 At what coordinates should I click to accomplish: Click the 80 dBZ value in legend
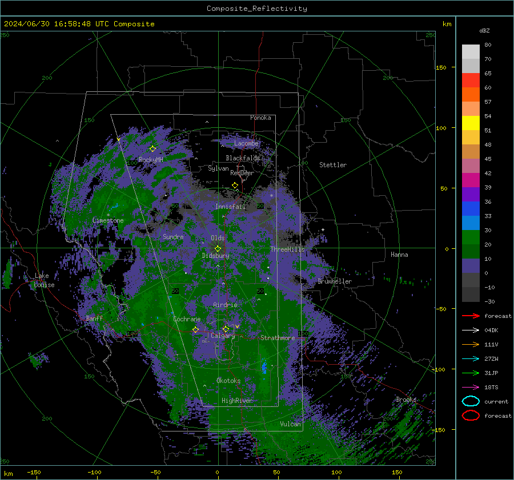pos(488,45)
